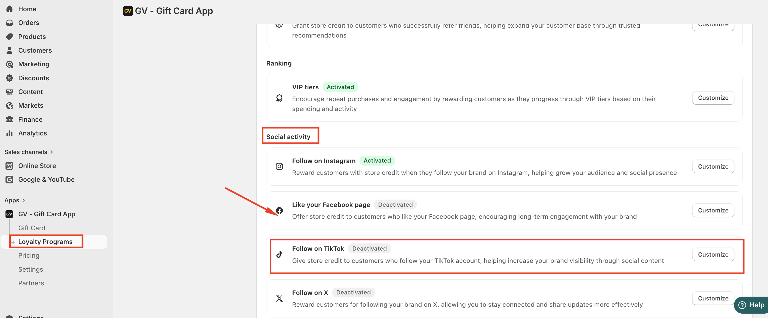Customize the VIP tiers program

click(x=713, y=98)
